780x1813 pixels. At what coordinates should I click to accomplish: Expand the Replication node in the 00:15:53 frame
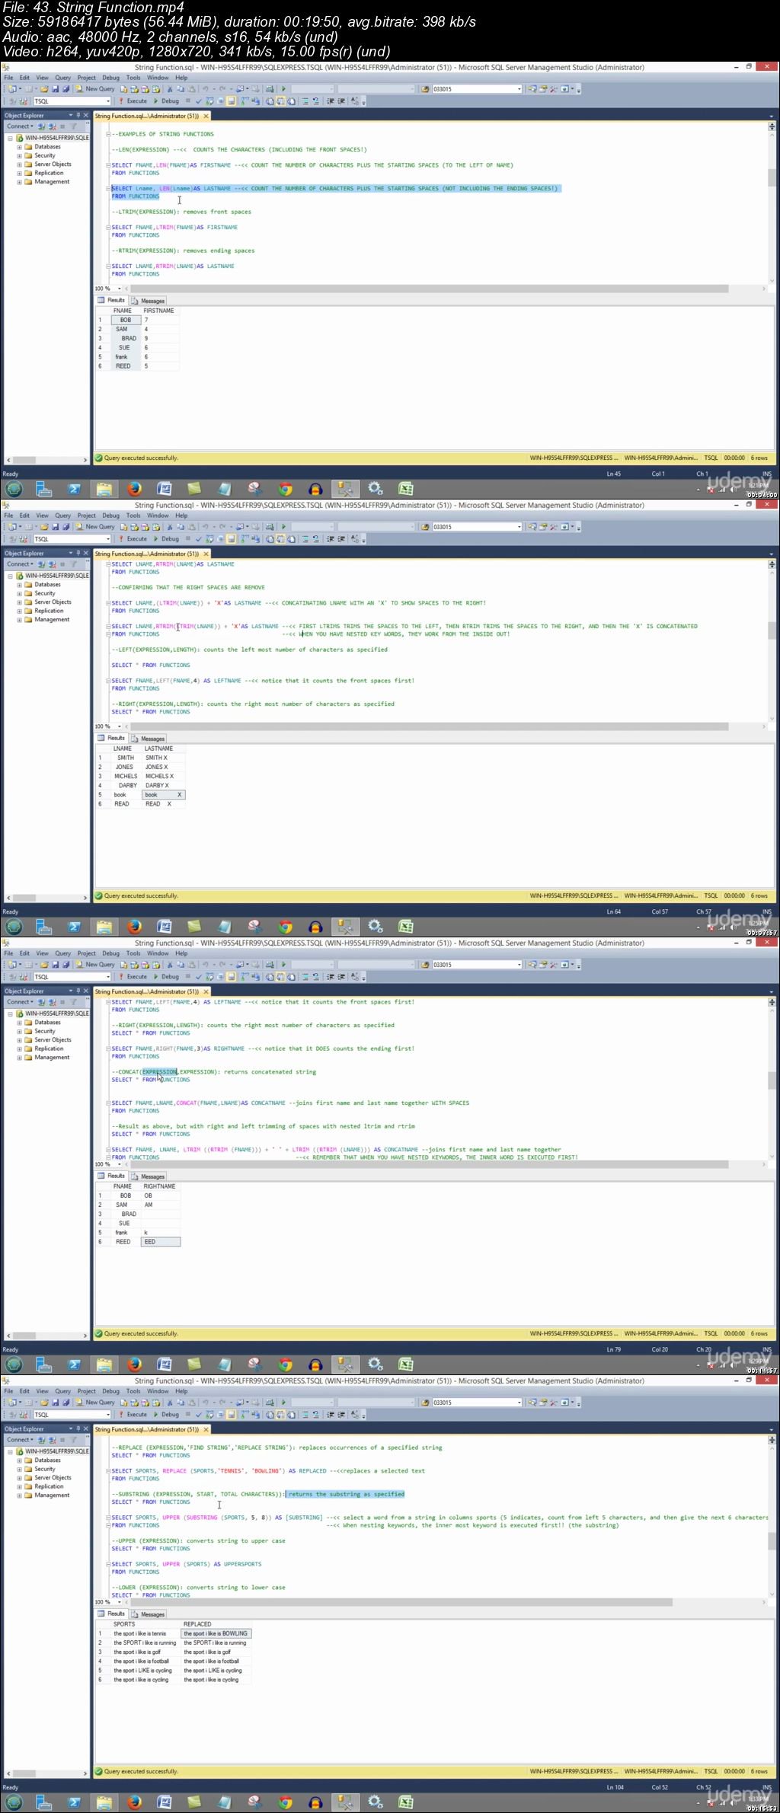click(x=19, y=1486)
